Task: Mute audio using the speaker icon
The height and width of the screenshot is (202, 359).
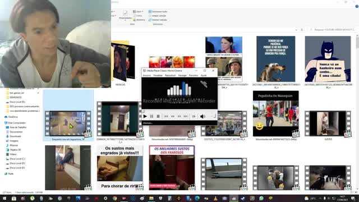Action: tap(202, 116)
